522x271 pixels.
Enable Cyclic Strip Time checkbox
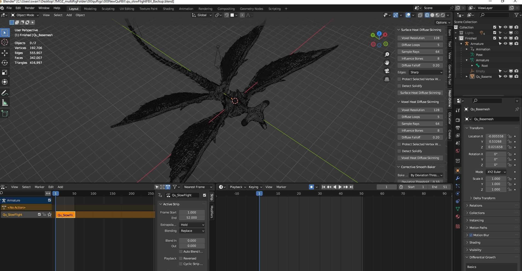tap(181, 264)
